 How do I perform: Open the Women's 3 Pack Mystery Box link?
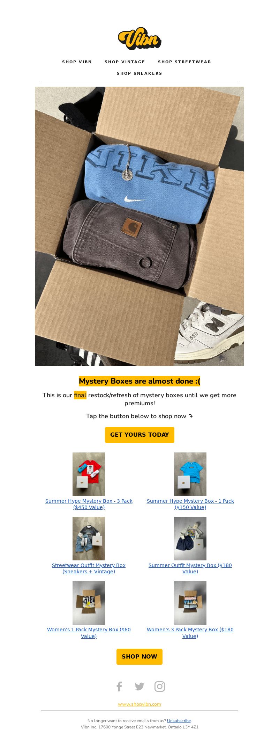190,633
